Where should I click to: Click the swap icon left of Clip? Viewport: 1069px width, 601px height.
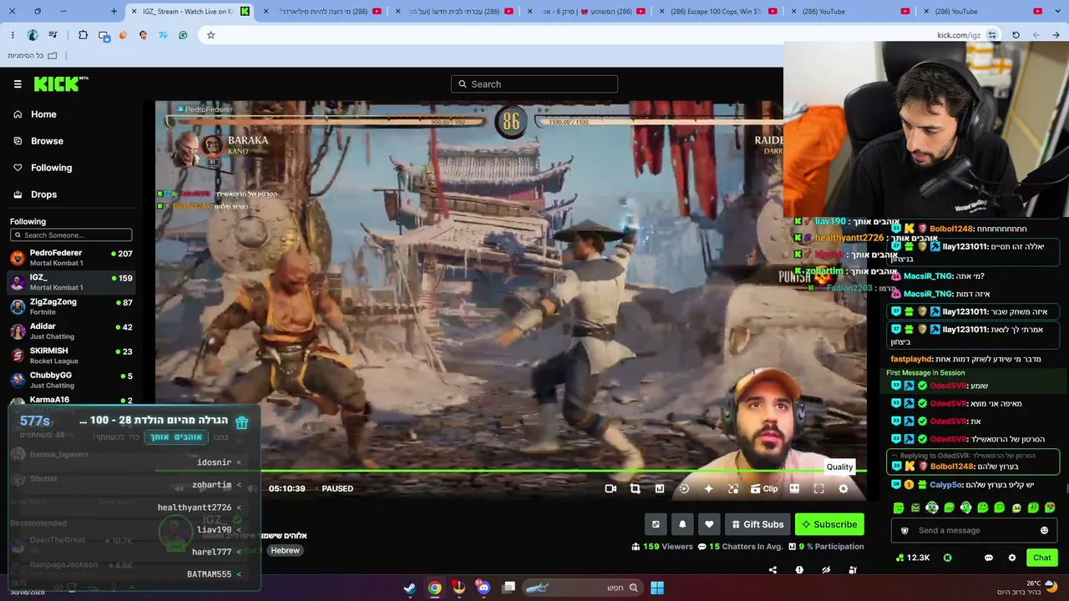733,489
